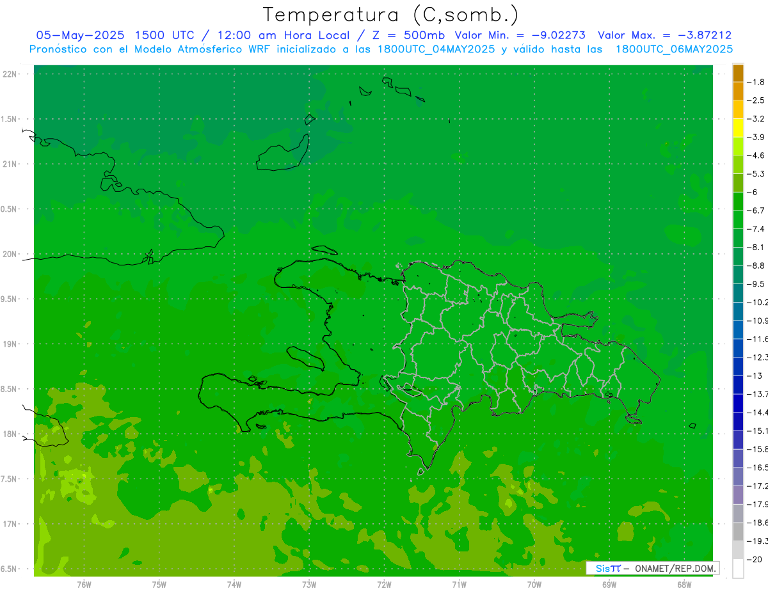Select the orange swatch between -1.8 and -2.5
This screenshot has width=768, height=593.
[738, 91]
